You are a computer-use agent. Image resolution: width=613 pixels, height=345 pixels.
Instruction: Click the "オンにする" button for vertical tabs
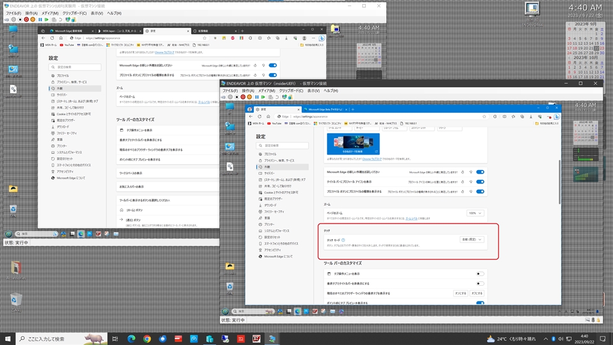(460, 293)
